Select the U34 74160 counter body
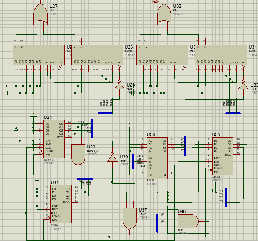Viewport: 258px width, 241px height. [61, 204]
